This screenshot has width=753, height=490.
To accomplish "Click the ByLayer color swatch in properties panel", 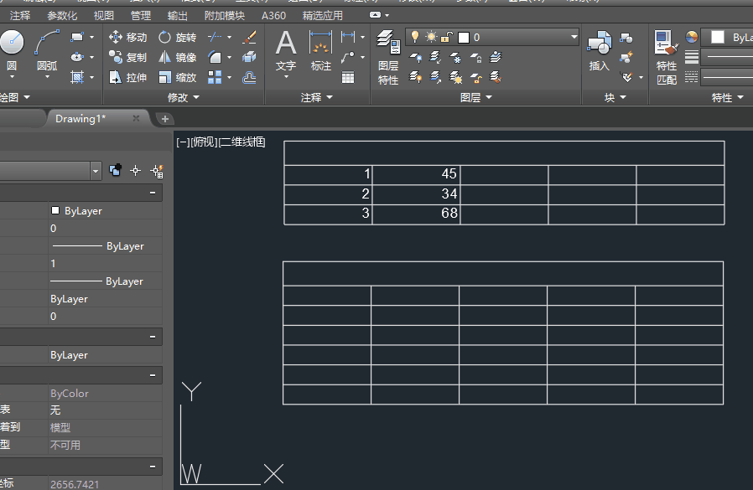I will pos(55,211).
